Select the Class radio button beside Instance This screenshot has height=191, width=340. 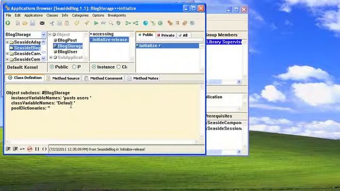118,67
